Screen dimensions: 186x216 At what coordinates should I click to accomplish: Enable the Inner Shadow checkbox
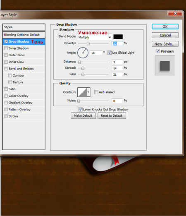click(6, 48)
